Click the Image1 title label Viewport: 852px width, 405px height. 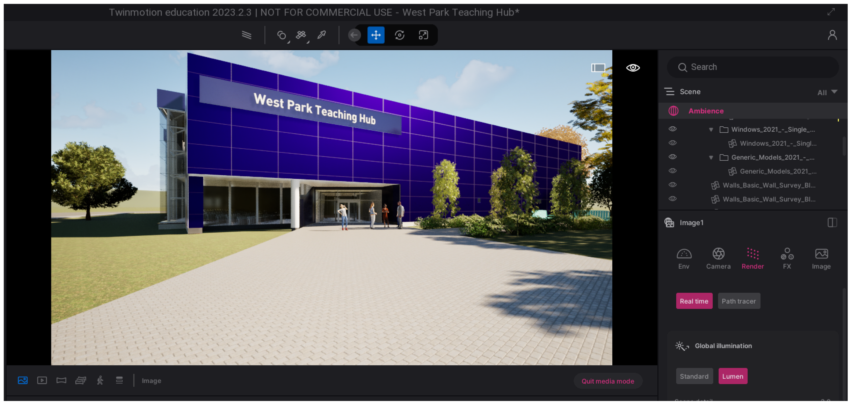[x=691, y=223]
